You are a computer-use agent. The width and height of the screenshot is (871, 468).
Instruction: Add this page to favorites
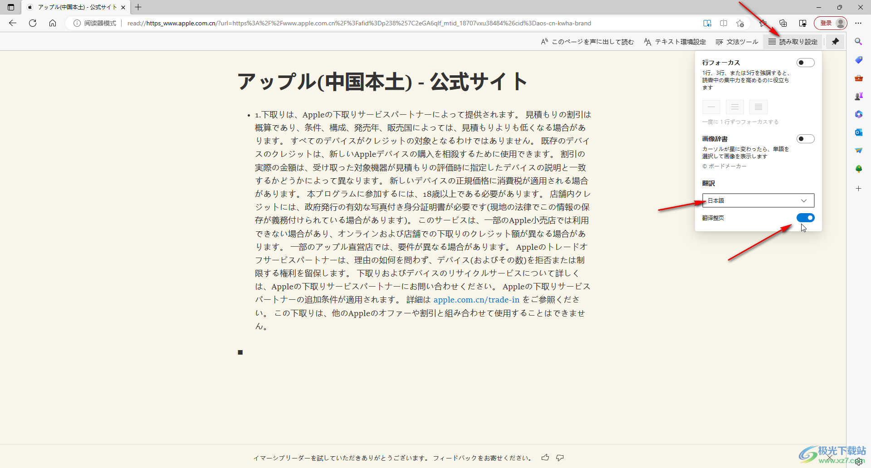740,23
